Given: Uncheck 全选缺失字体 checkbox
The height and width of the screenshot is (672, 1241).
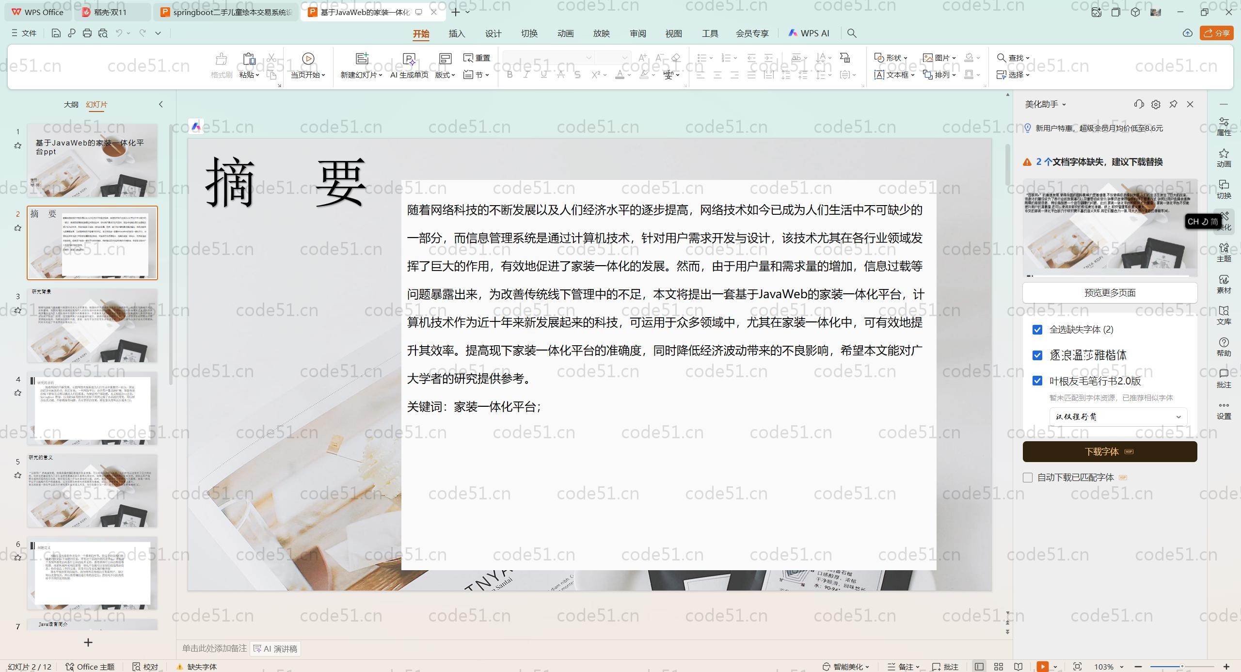Looking at the screenshot, I should click(x=1037, y=330).
